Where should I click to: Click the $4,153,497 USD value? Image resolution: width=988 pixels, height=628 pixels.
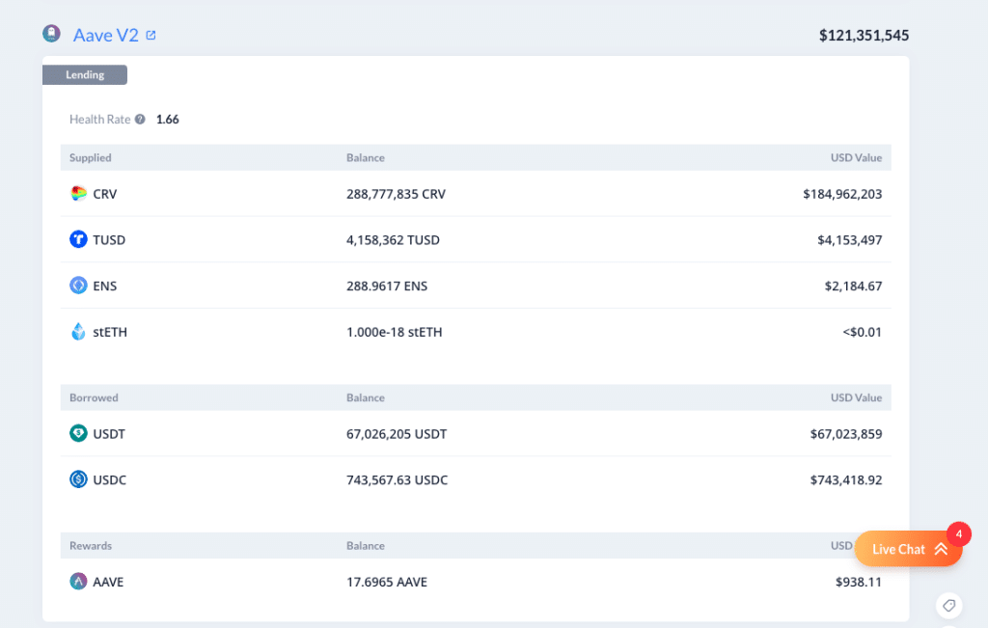(x=849, y=240)
